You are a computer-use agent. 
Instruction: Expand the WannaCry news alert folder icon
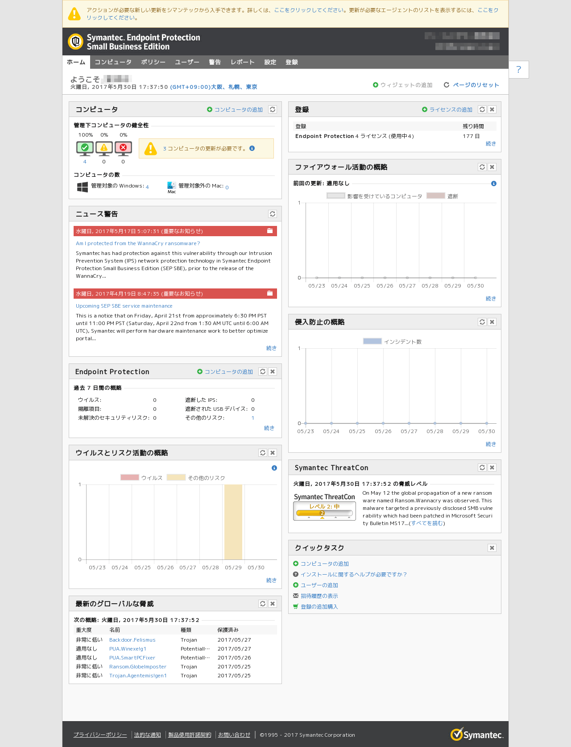tap(270, 231)
